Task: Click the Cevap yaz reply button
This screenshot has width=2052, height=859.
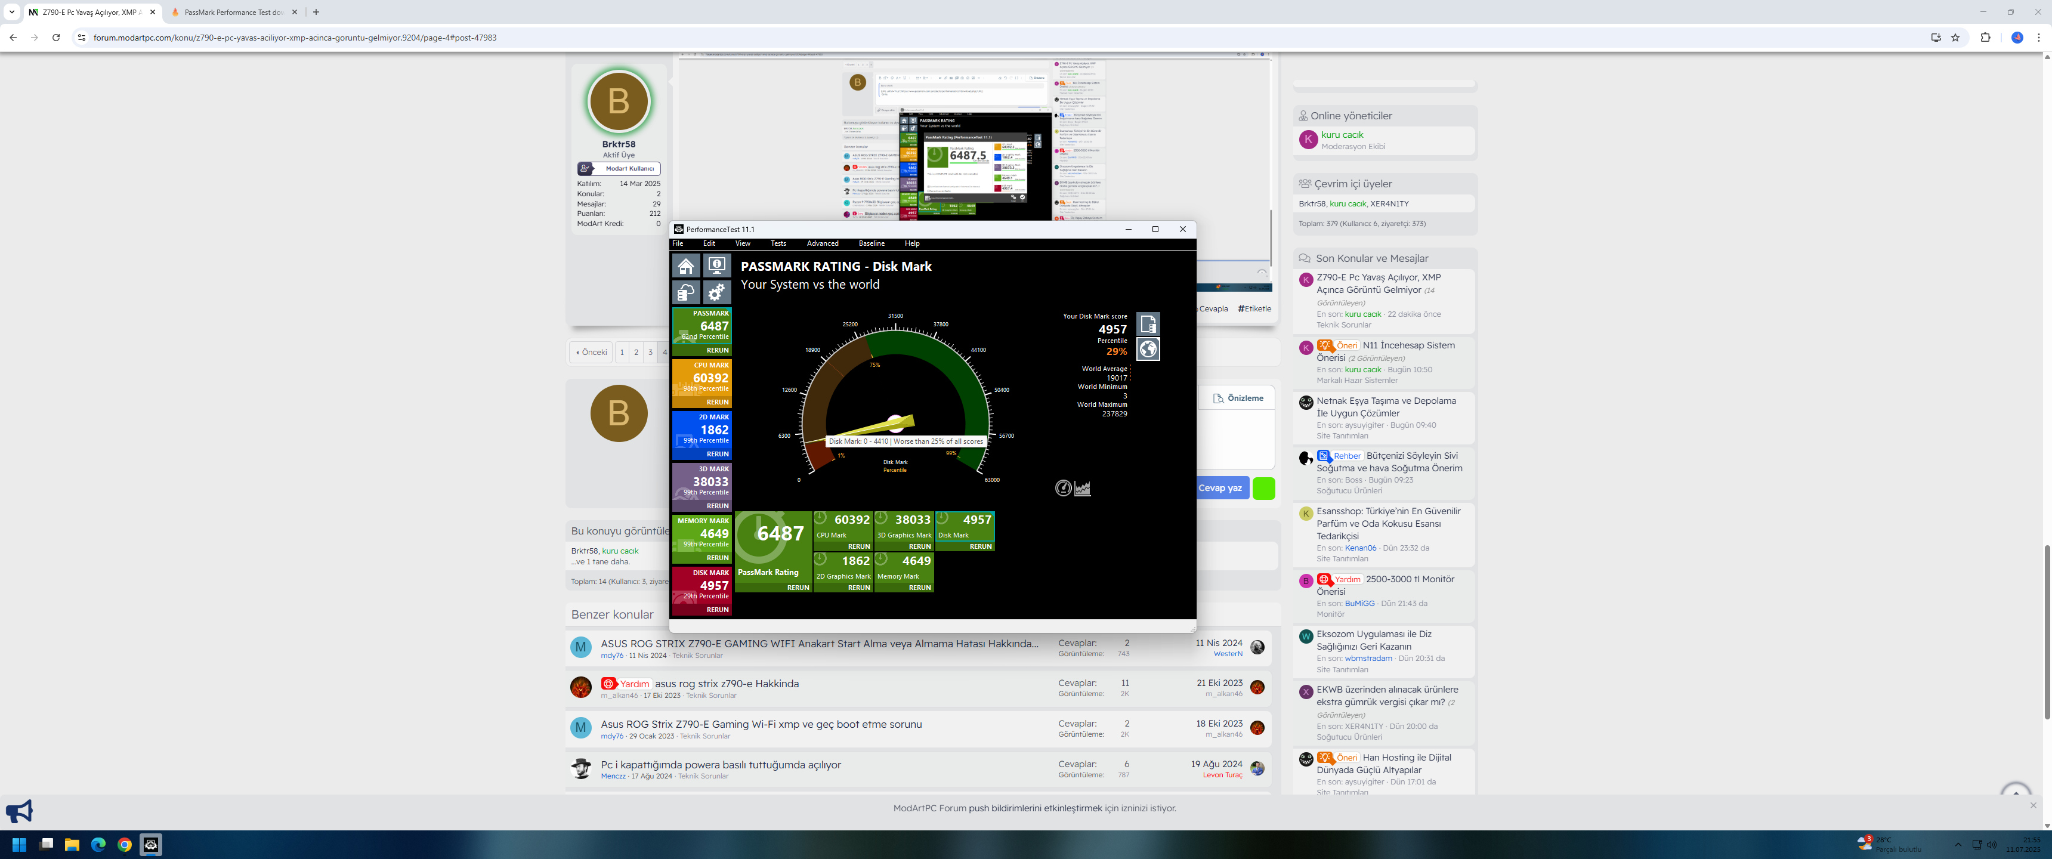Action: tap(1220, 489)
